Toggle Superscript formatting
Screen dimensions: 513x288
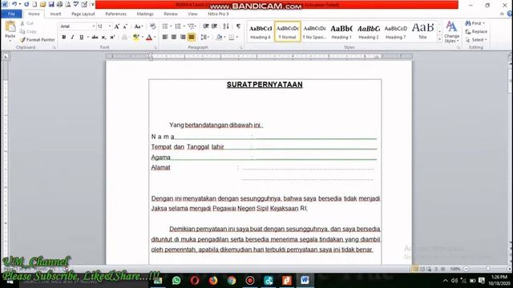(112, 38)
